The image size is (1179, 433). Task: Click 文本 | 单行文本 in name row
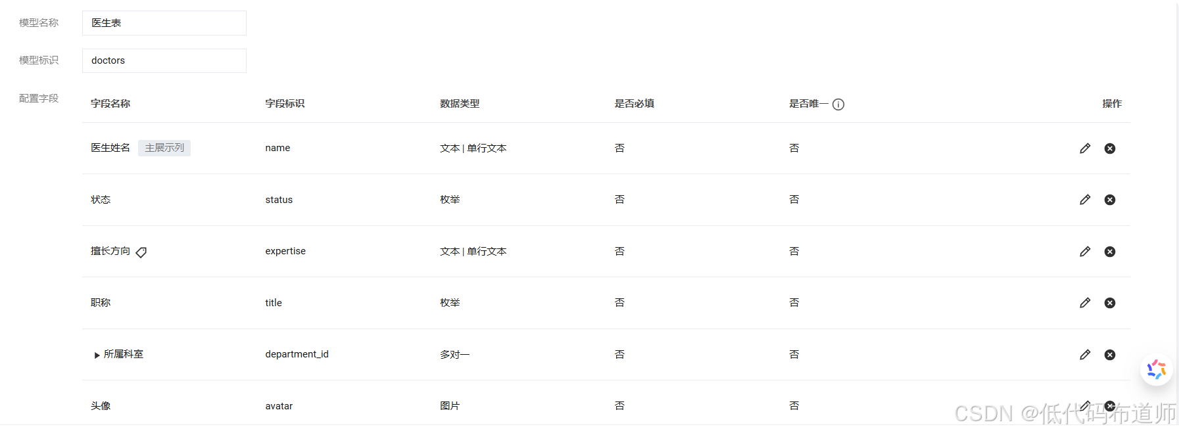473,148
